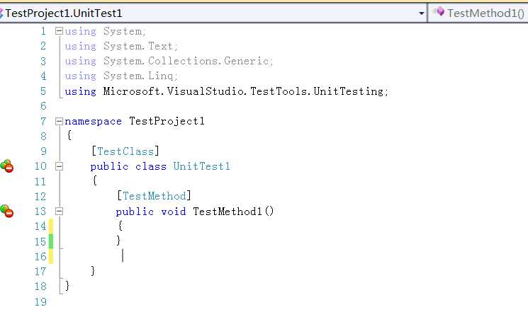This screenshot has width=528, height=312.
Task: Click test status icon beside UnitTest1 class
Action: [x=7, y=166]
